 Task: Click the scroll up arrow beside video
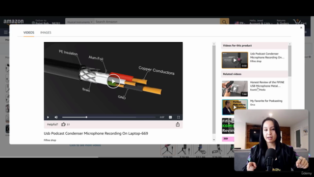tap(214, 44)
